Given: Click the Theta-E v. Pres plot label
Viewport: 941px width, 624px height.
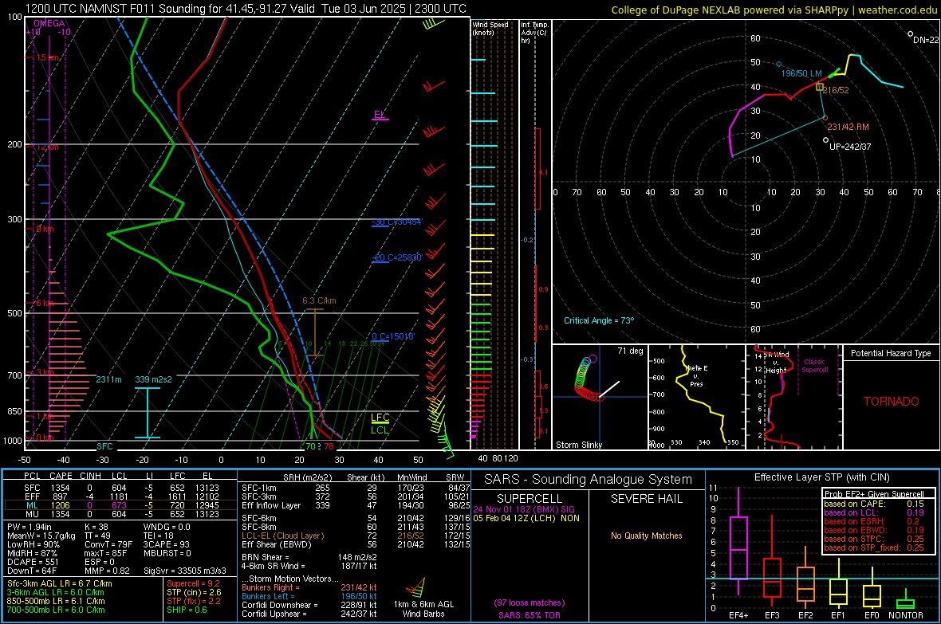Looking at the screenshot, I should (696, 376).
